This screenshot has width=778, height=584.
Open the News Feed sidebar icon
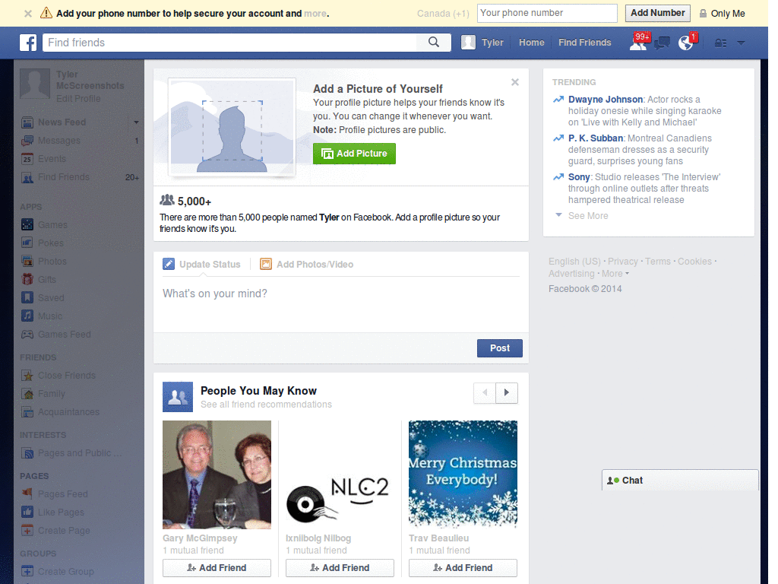click(27, 122)
